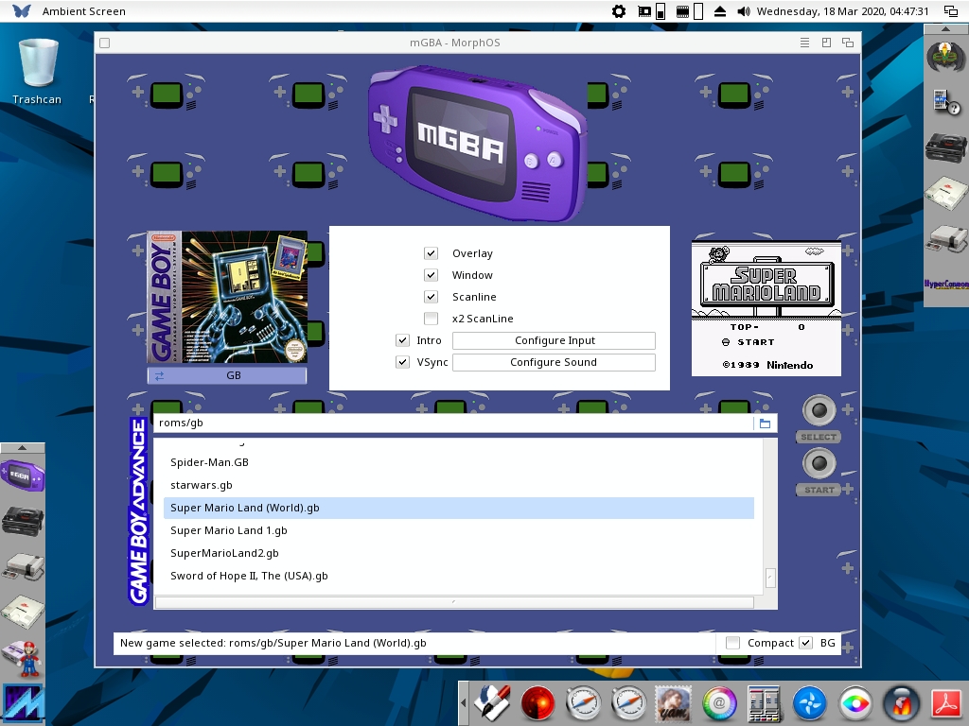
Task: Enable the x2 ScanLine checkbox
Action: coord(432,319)
